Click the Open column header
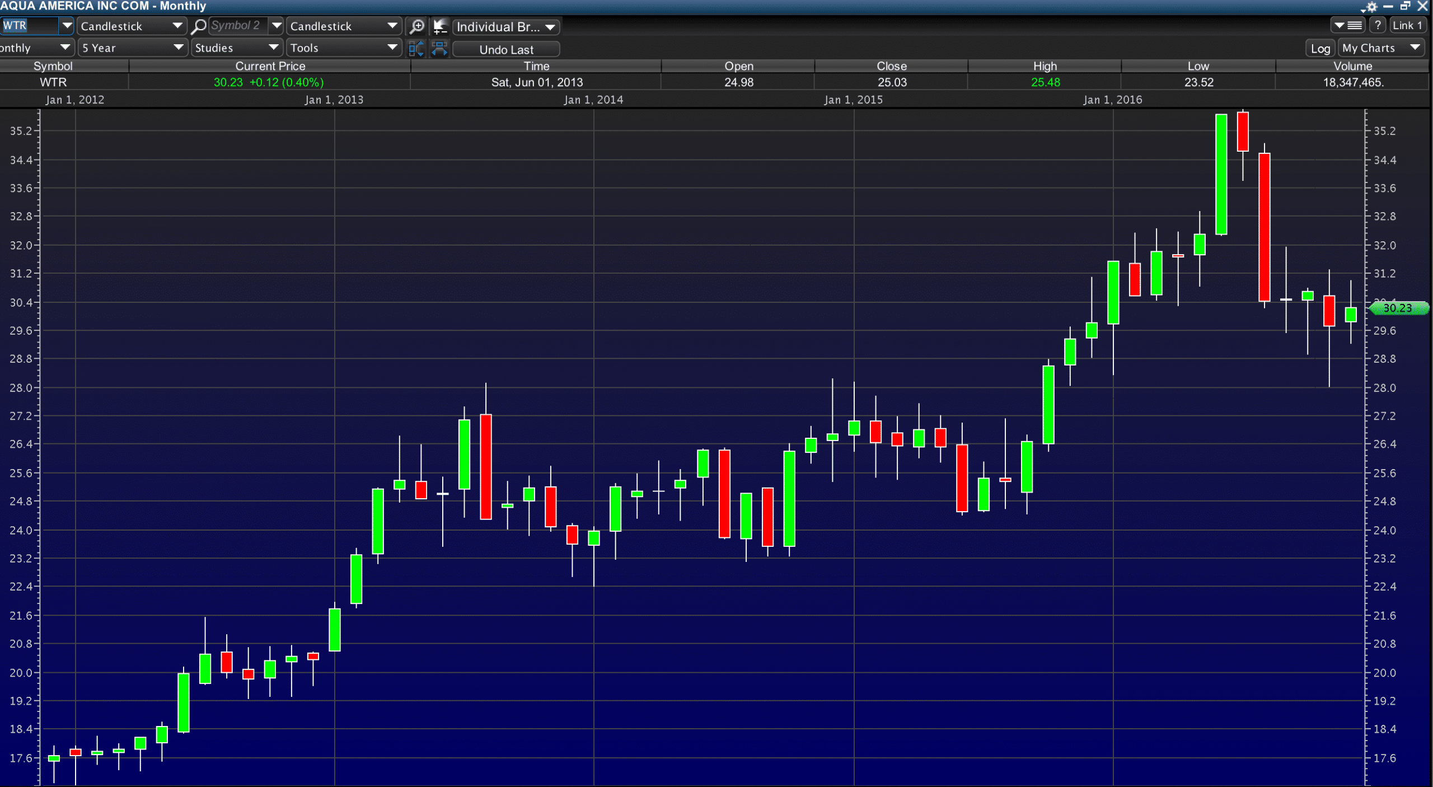1433x787 pixels. tap(739, 66)
